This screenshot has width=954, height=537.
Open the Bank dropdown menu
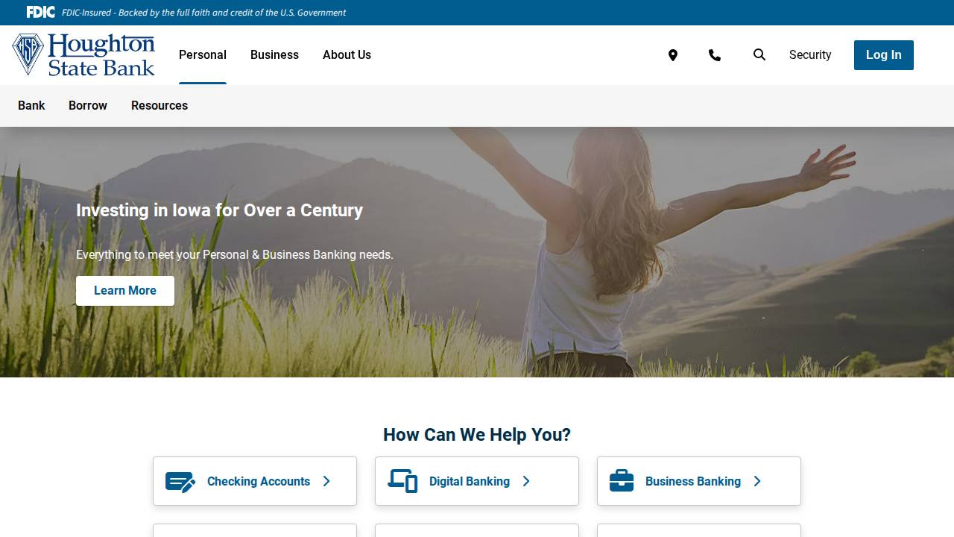click(x=31, y=106)
